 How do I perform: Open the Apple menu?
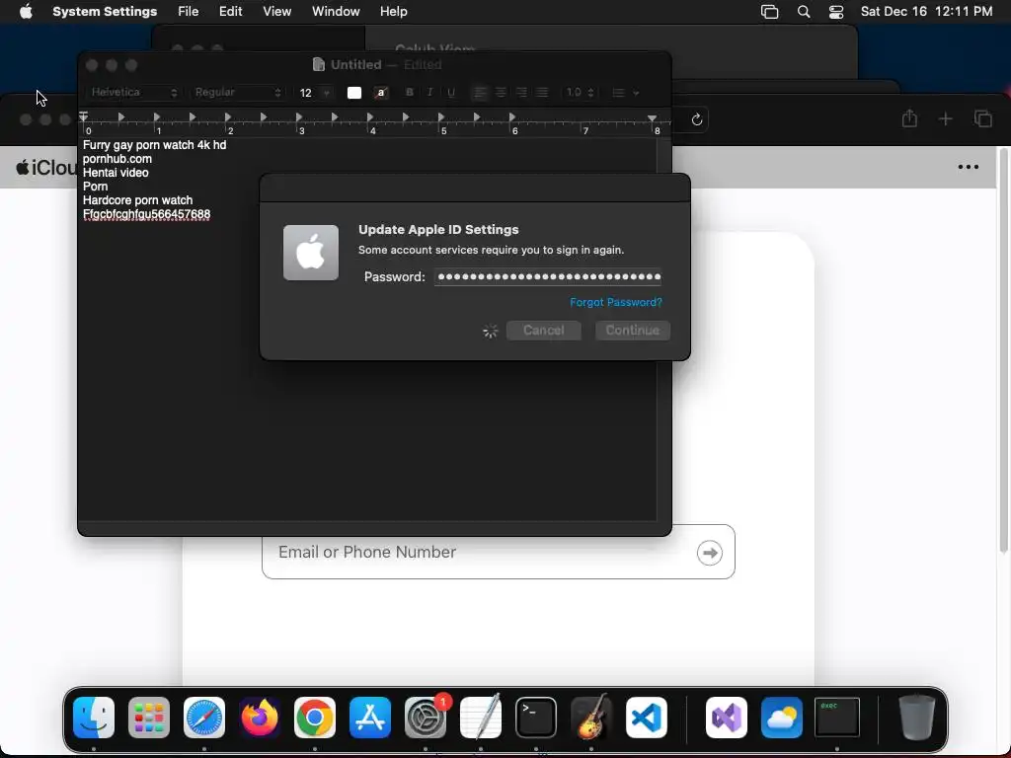click(x=26, y=12)
